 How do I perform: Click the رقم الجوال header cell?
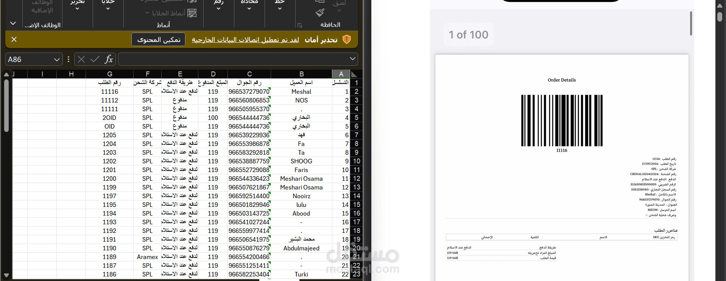(249, 82)
